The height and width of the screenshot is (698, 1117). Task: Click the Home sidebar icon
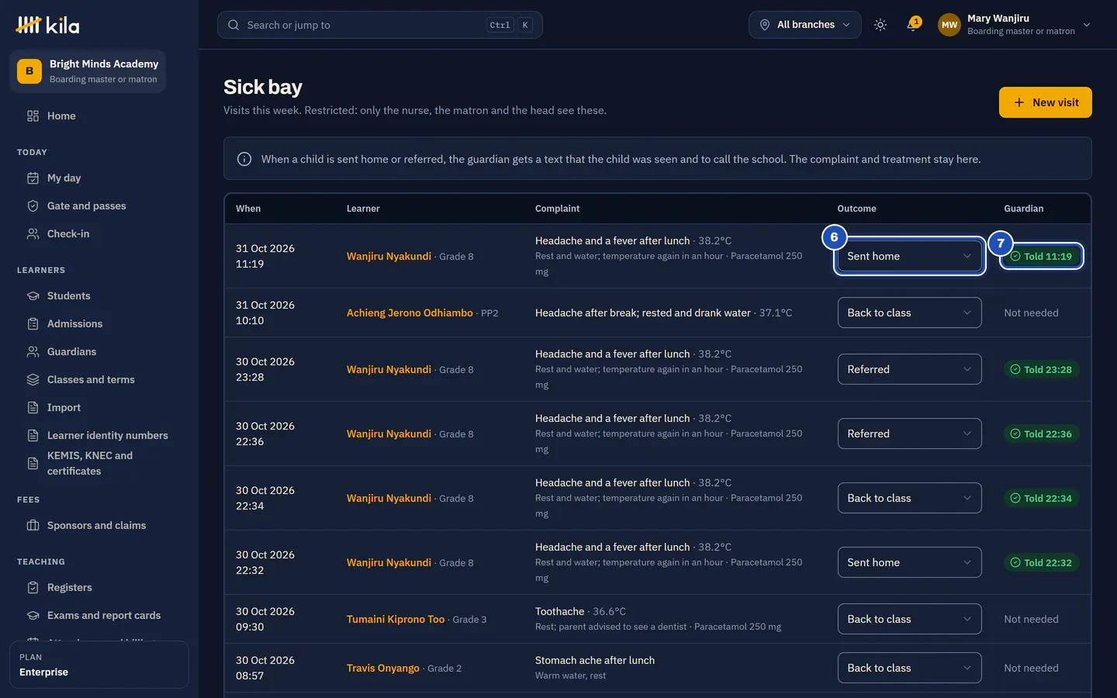(33, 116)
